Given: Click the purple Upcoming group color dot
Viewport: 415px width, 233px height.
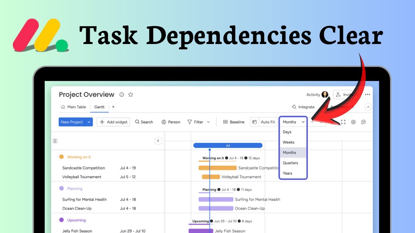Looking at the screenshot, I should pyautogui.click(x=62, y=220).
